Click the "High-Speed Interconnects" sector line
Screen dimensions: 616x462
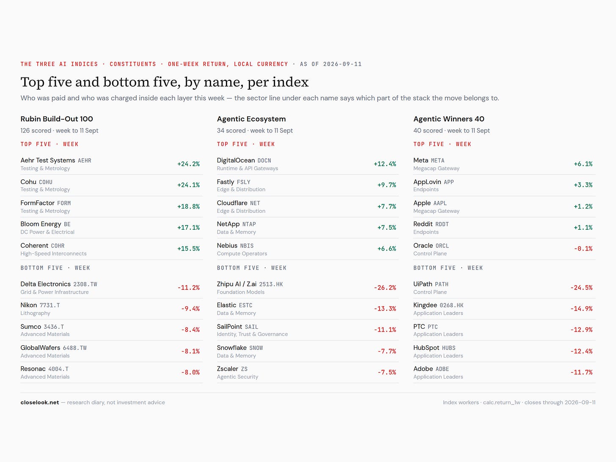[53, 253]
